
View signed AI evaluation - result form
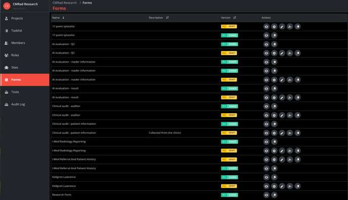click(x=267, y=88)
